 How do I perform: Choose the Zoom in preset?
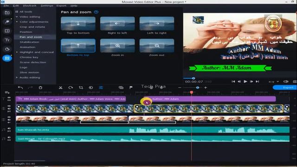coord(117,45)
